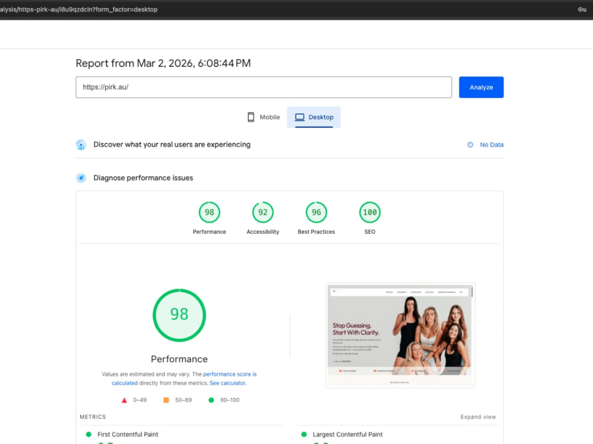This screenshot has width=593, height=444.
Task: Click the website screenshot thumbnail
Action: (400, 335)
